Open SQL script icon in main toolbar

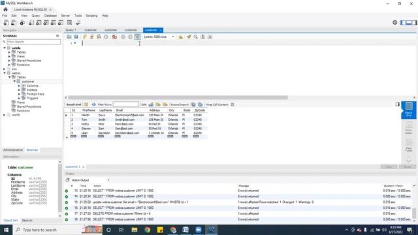[14, 23]
